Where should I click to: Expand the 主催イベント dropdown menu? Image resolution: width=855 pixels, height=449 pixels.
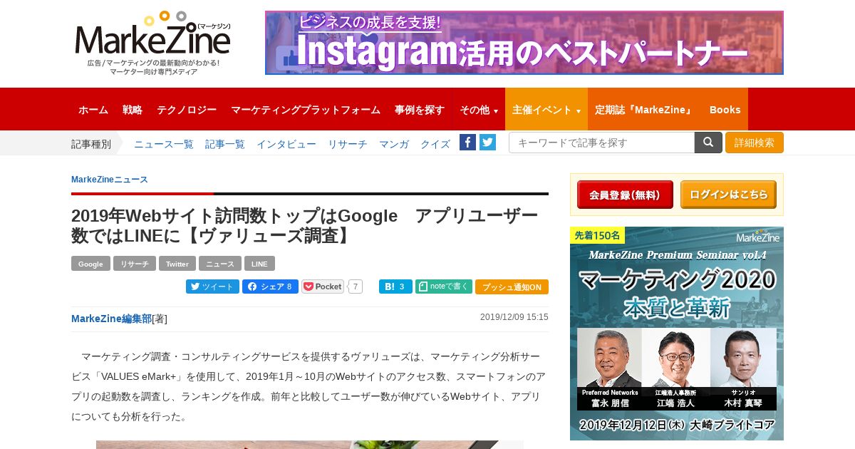click(546, 110)
